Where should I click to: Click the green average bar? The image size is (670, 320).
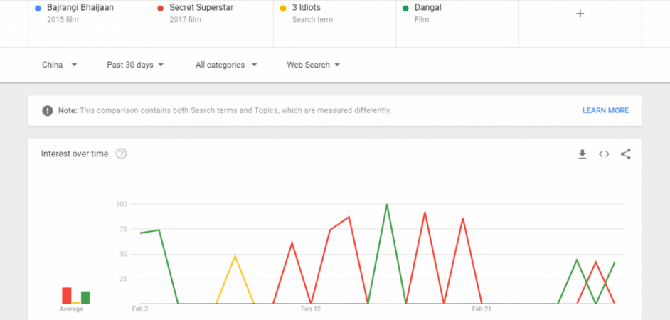tap(85, 297)
